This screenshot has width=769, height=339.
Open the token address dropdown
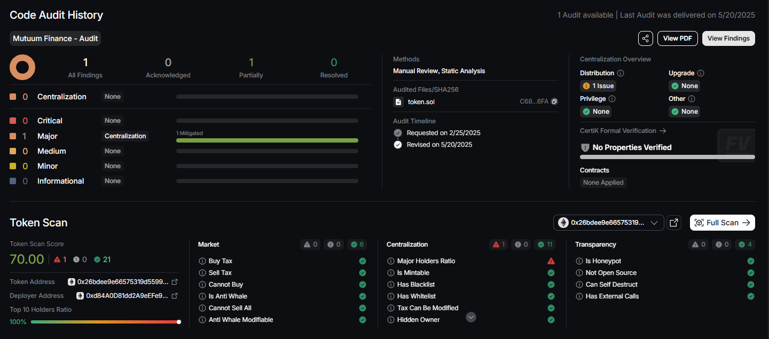tap(609, 223)
